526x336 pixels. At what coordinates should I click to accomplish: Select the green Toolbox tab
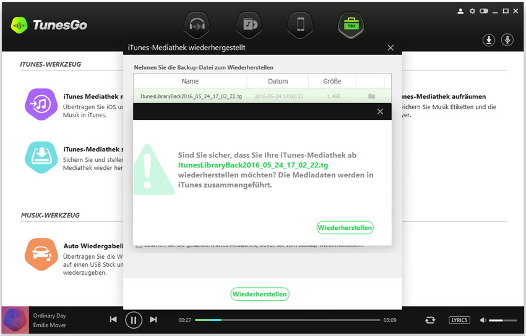pos(351,25)
